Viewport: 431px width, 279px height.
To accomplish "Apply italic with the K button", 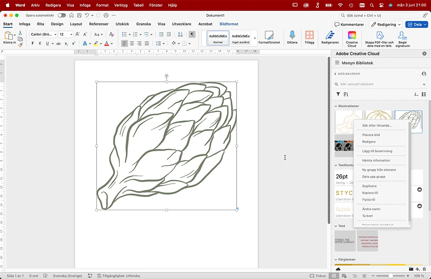I will [40, 43].
